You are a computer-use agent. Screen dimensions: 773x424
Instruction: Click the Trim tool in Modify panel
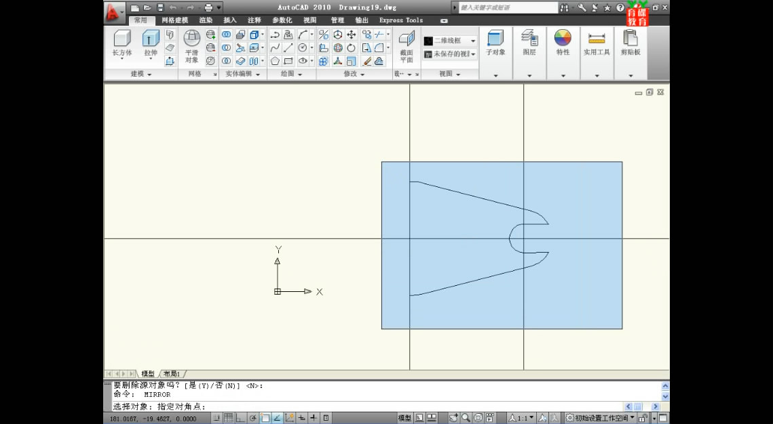tap(379, 35)
